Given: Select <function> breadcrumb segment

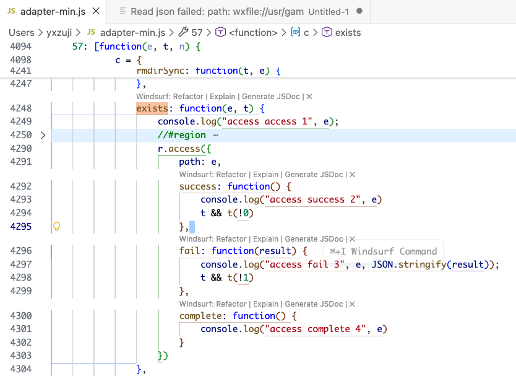Looking at the screenshot, I should pos(253,33).
